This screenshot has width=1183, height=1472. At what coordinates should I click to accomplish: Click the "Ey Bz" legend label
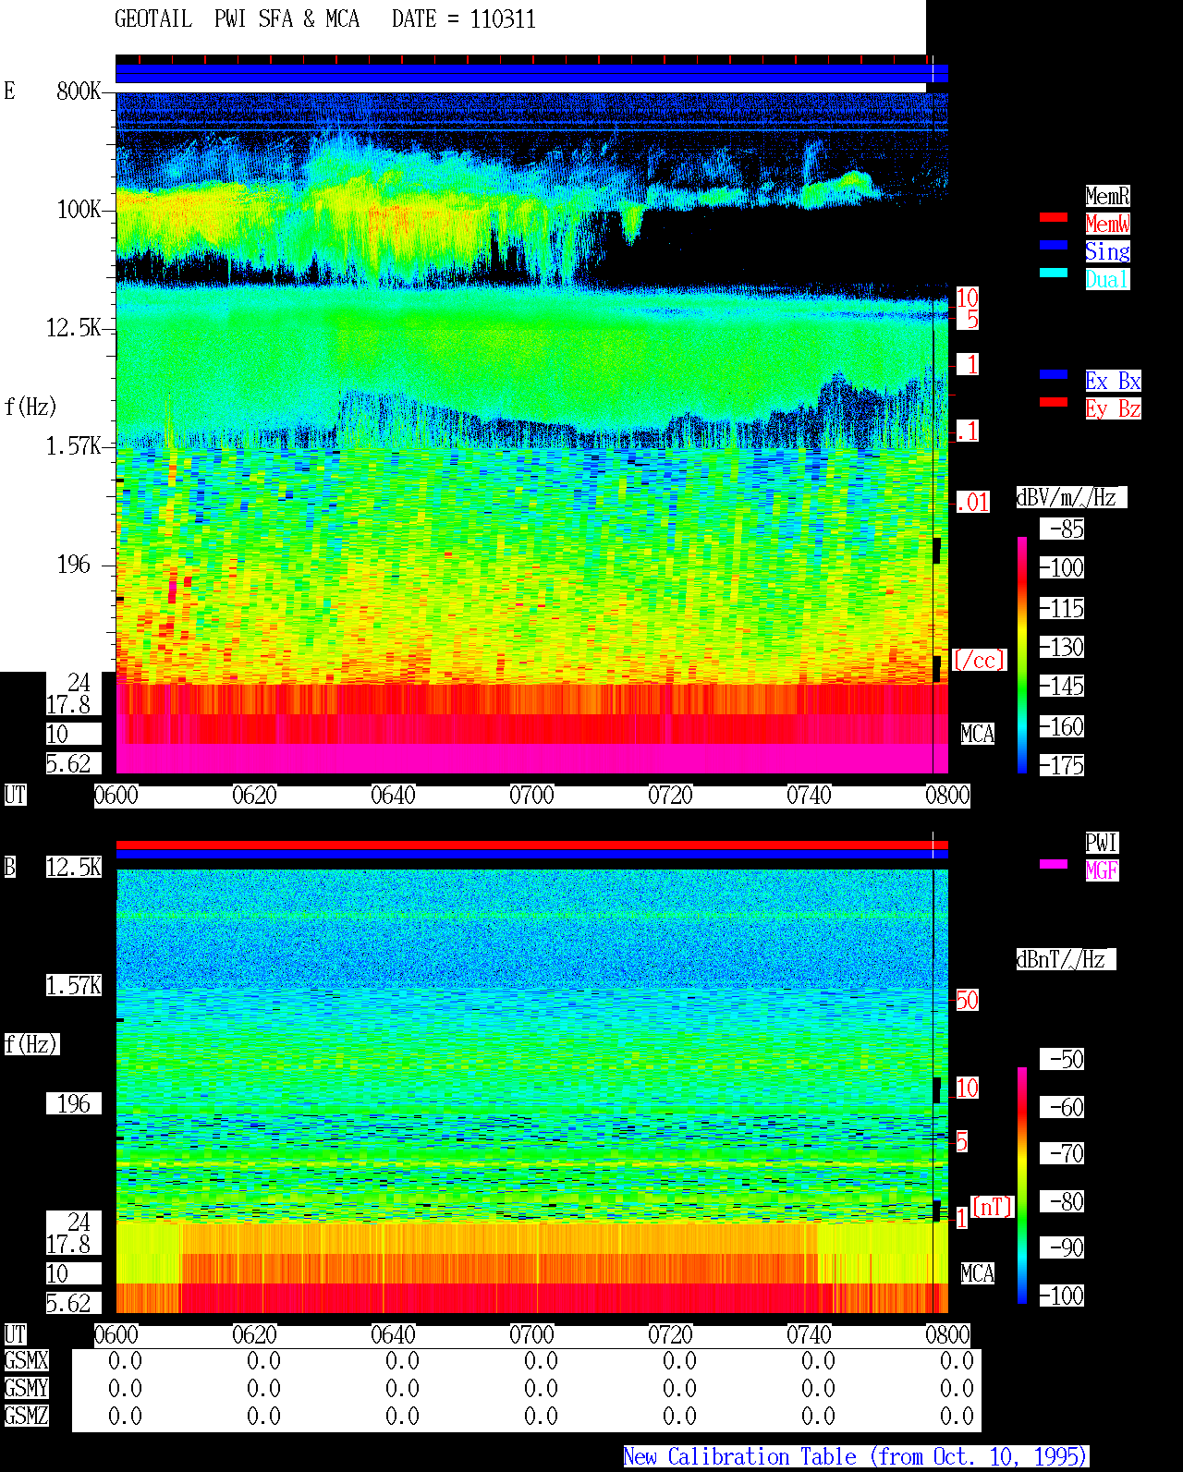point(1113,408)
